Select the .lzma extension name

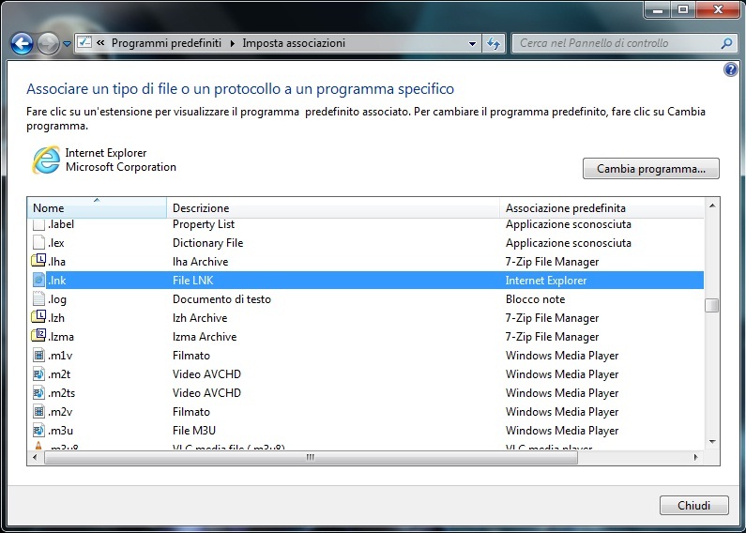(x=61, y=337)
